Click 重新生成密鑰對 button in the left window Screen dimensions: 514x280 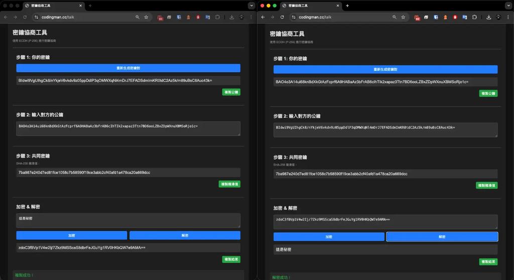128,68
